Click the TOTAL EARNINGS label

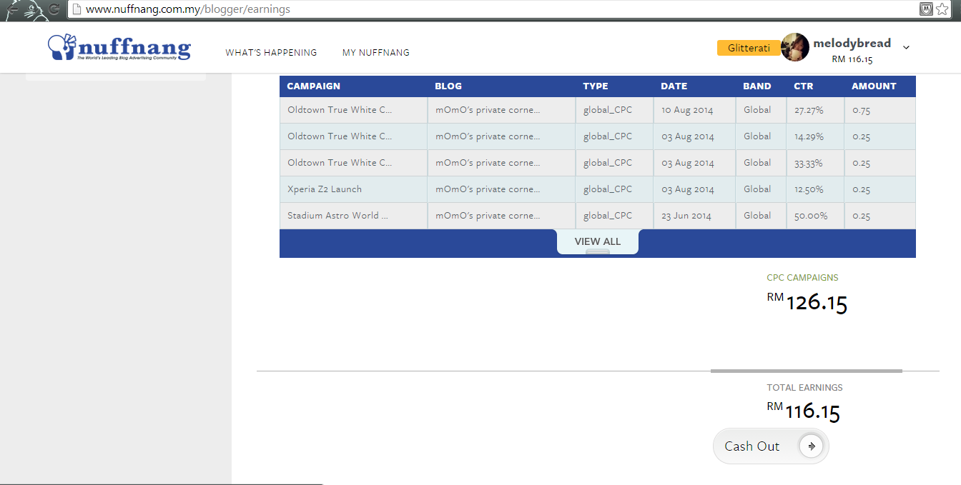click(804, 388)
